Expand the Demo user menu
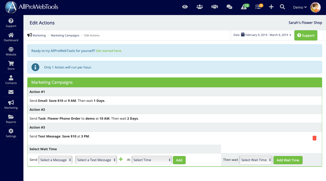 click(300, 7)
